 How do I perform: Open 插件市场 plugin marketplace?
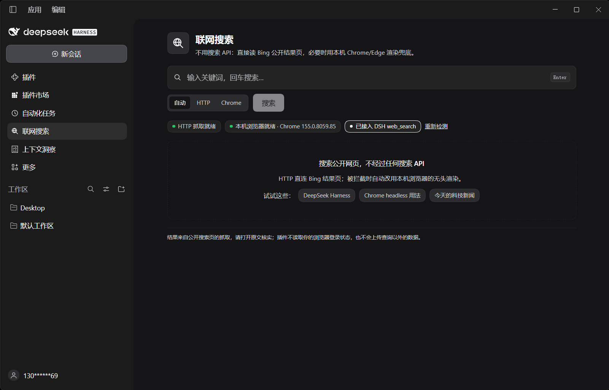click(67, 95)
